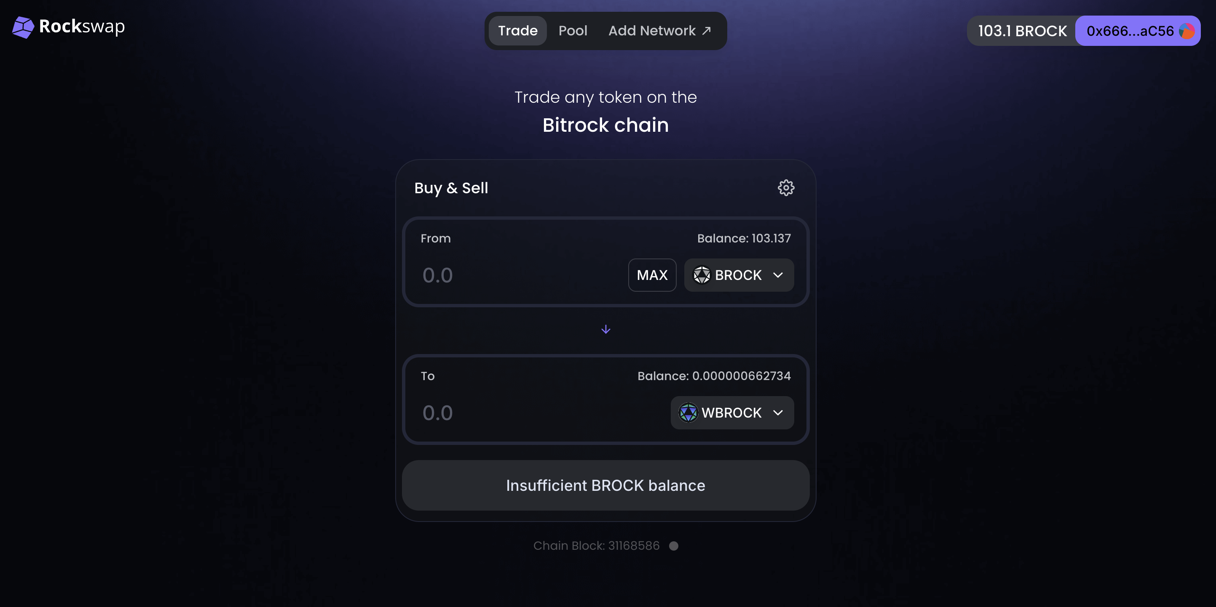Expand the WBROCK token dropdown chevron
1216x607 pixels.
(x=778, y=413)
